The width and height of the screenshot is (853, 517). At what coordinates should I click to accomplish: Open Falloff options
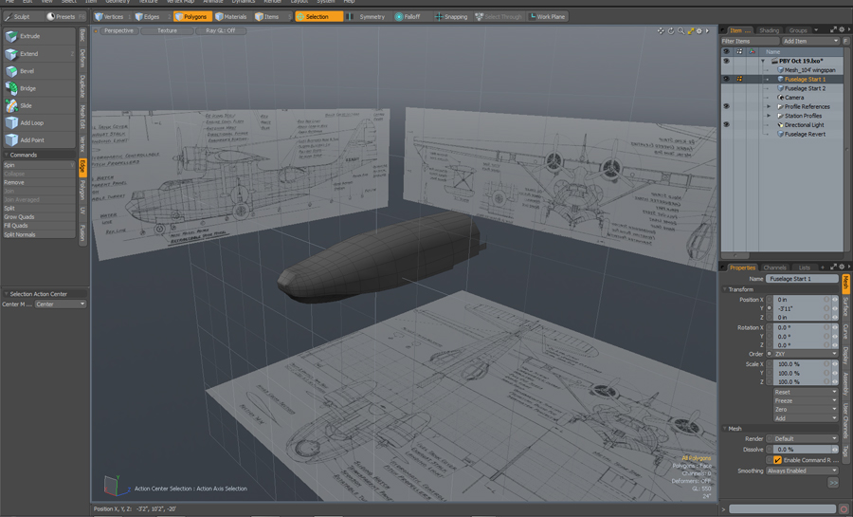tap(412, 17)
